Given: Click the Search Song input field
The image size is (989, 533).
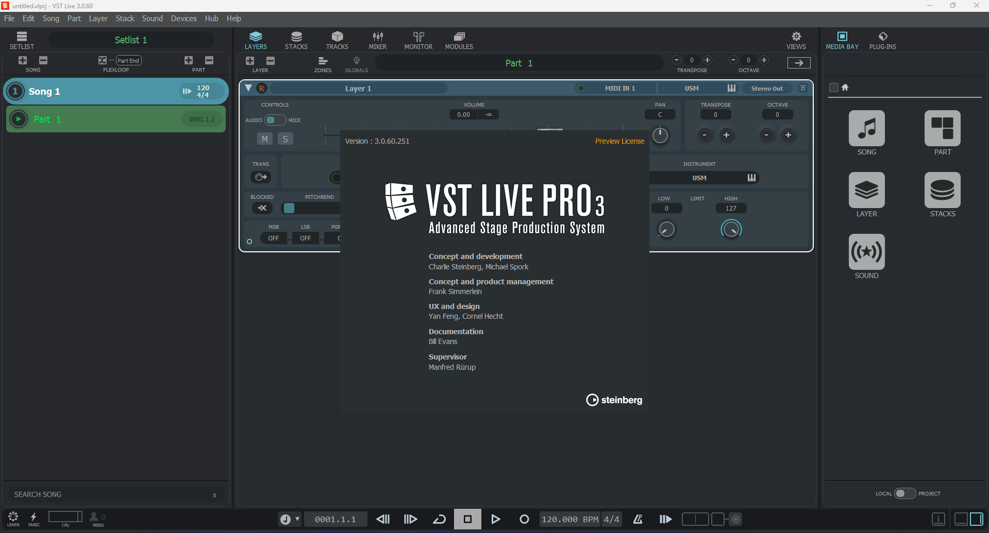Looking at the screenshot, I should [x=111, y=494].
